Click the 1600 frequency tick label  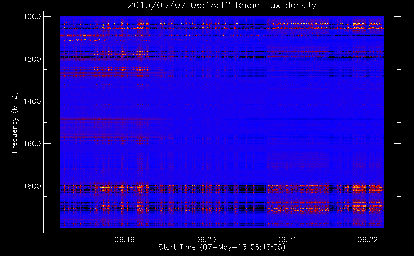(32, 144)
